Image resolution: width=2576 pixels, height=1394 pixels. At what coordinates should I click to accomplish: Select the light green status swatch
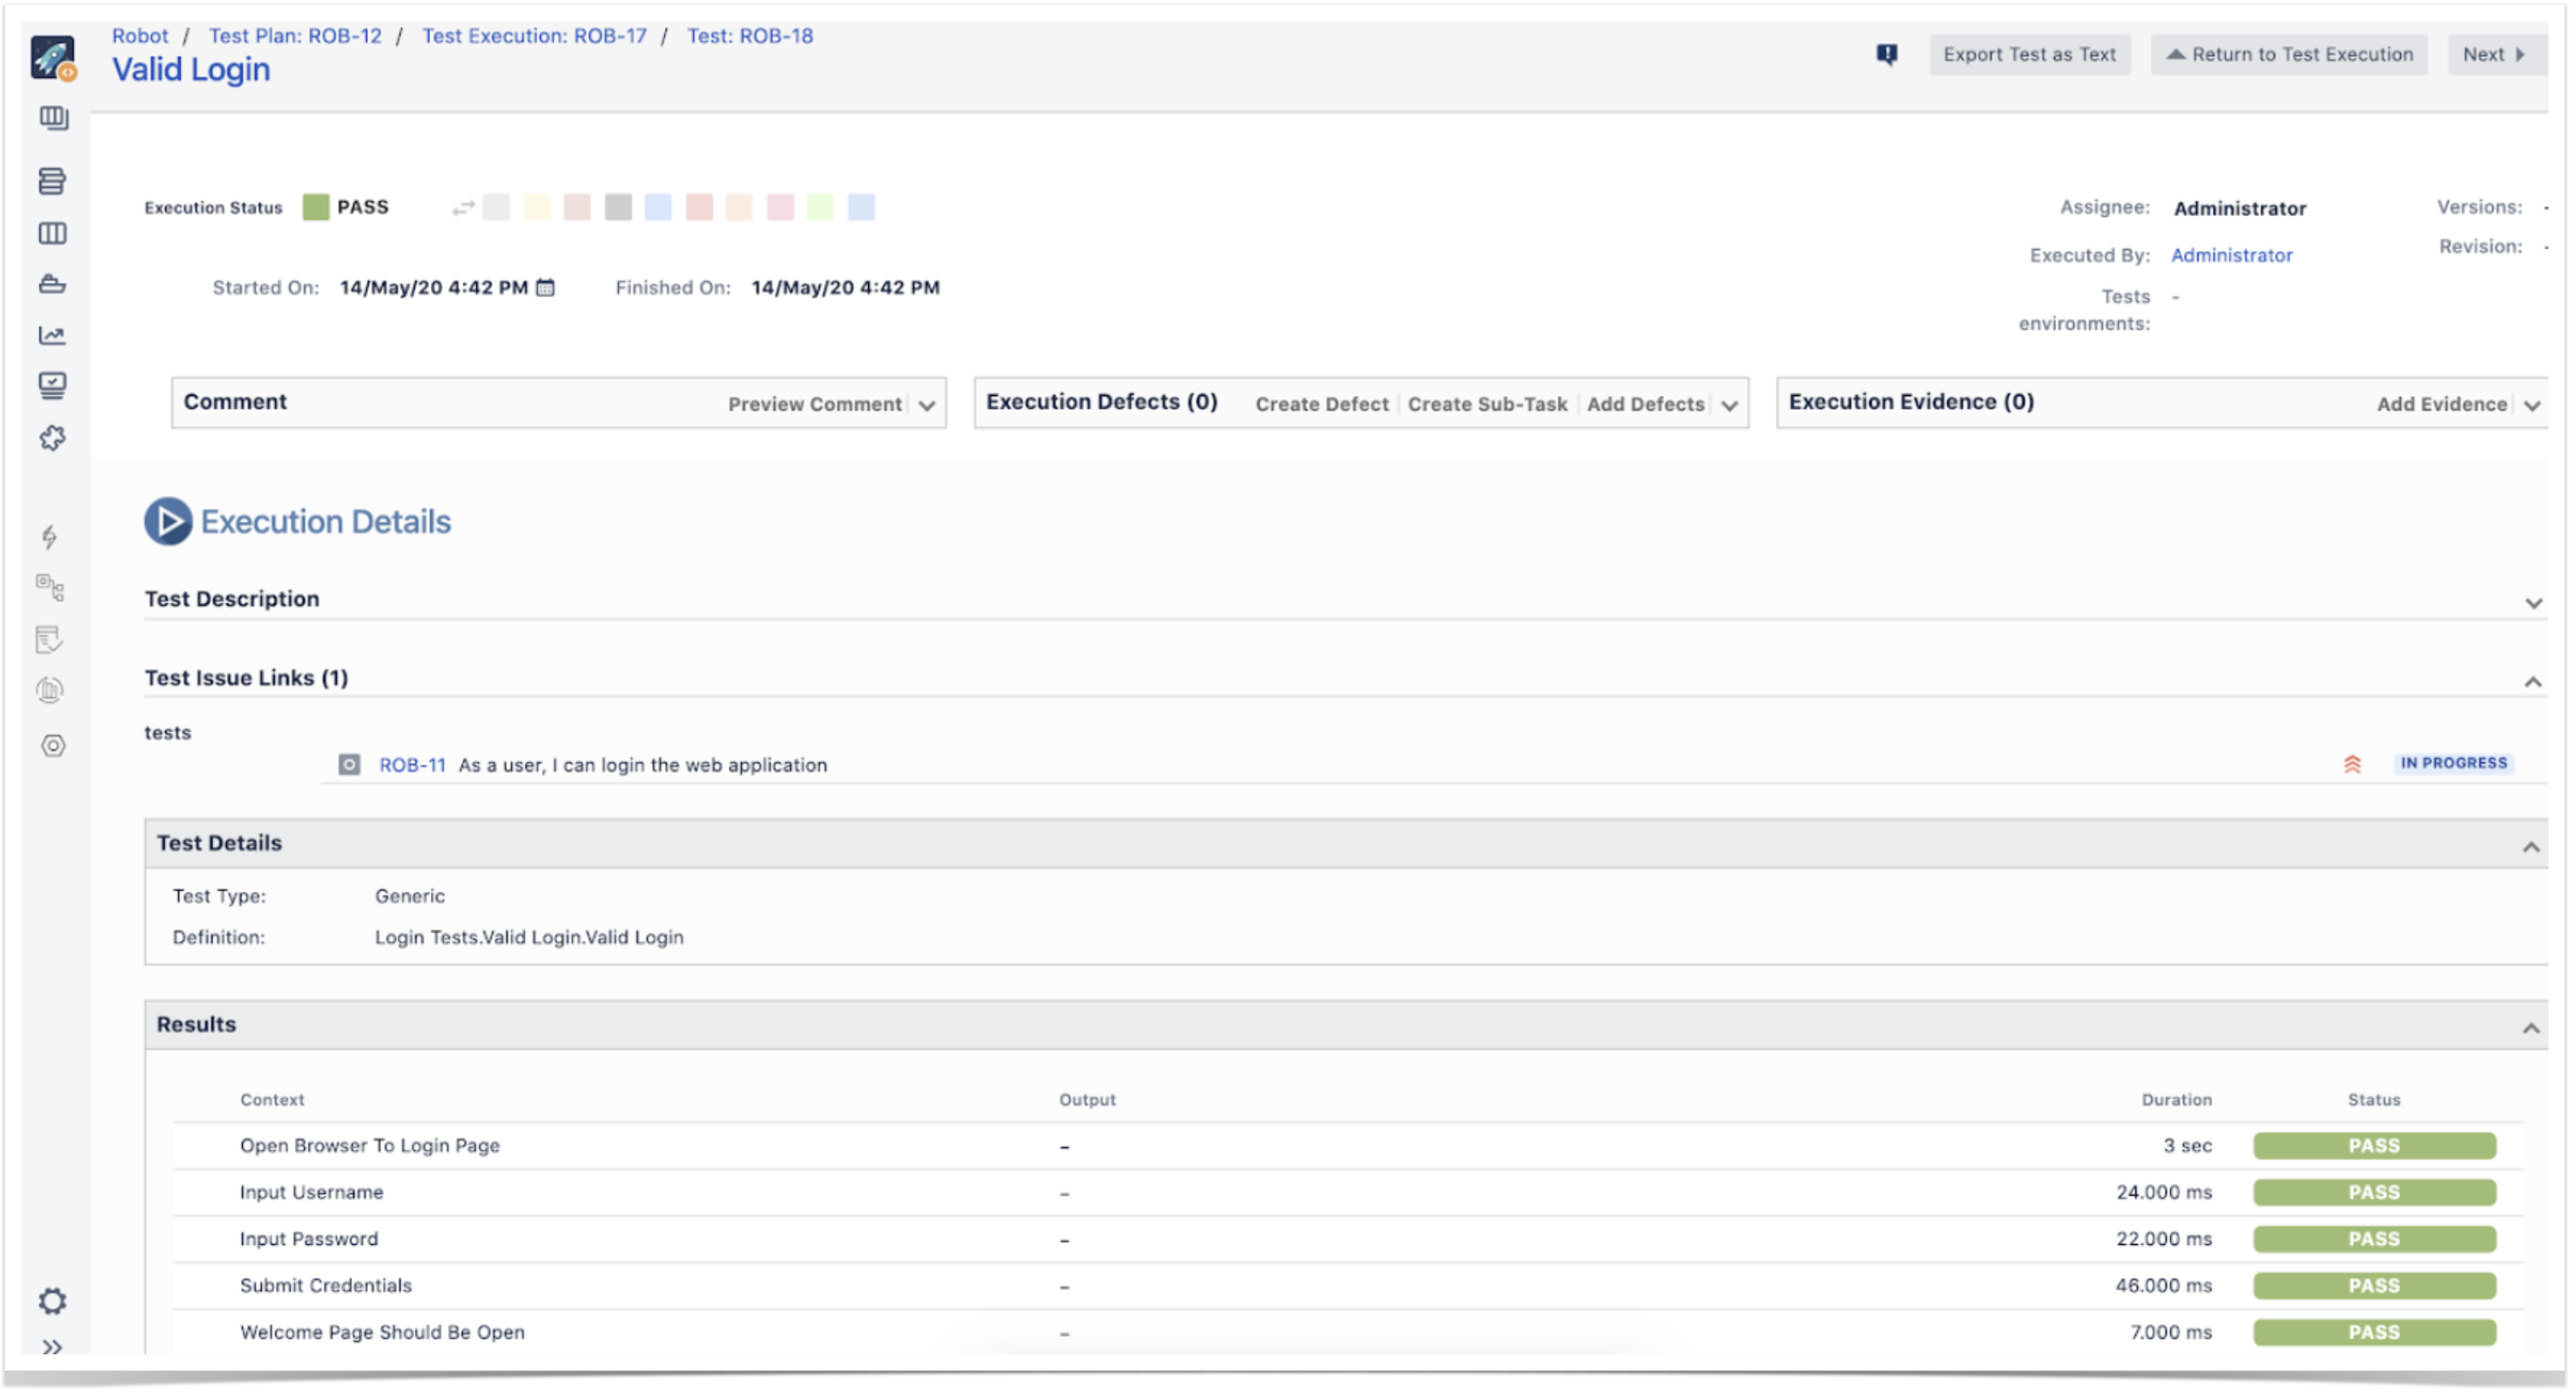click(x=820, y=207)
